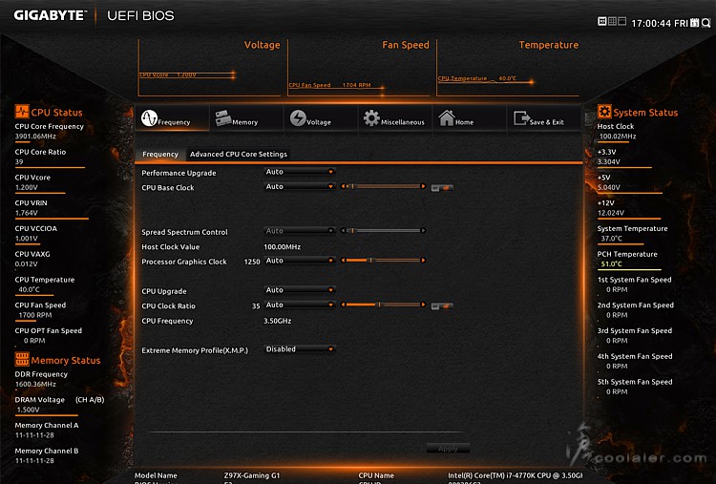Click the CPU Clock Ratio value 35
This screenshot has height=484, width=716.
(256, 305)
